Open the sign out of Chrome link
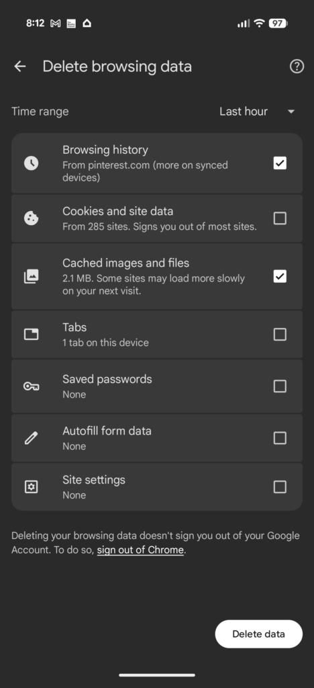This screenshot has height=688, width=314. (x=140, y=550)
